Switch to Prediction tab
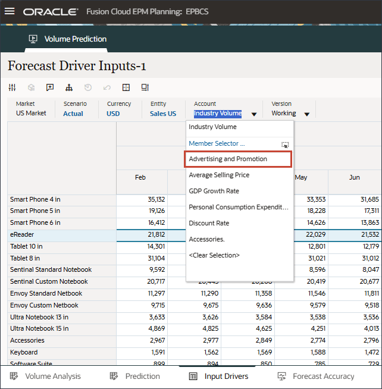The image size is (382, 389). click(x=142, y=376)
